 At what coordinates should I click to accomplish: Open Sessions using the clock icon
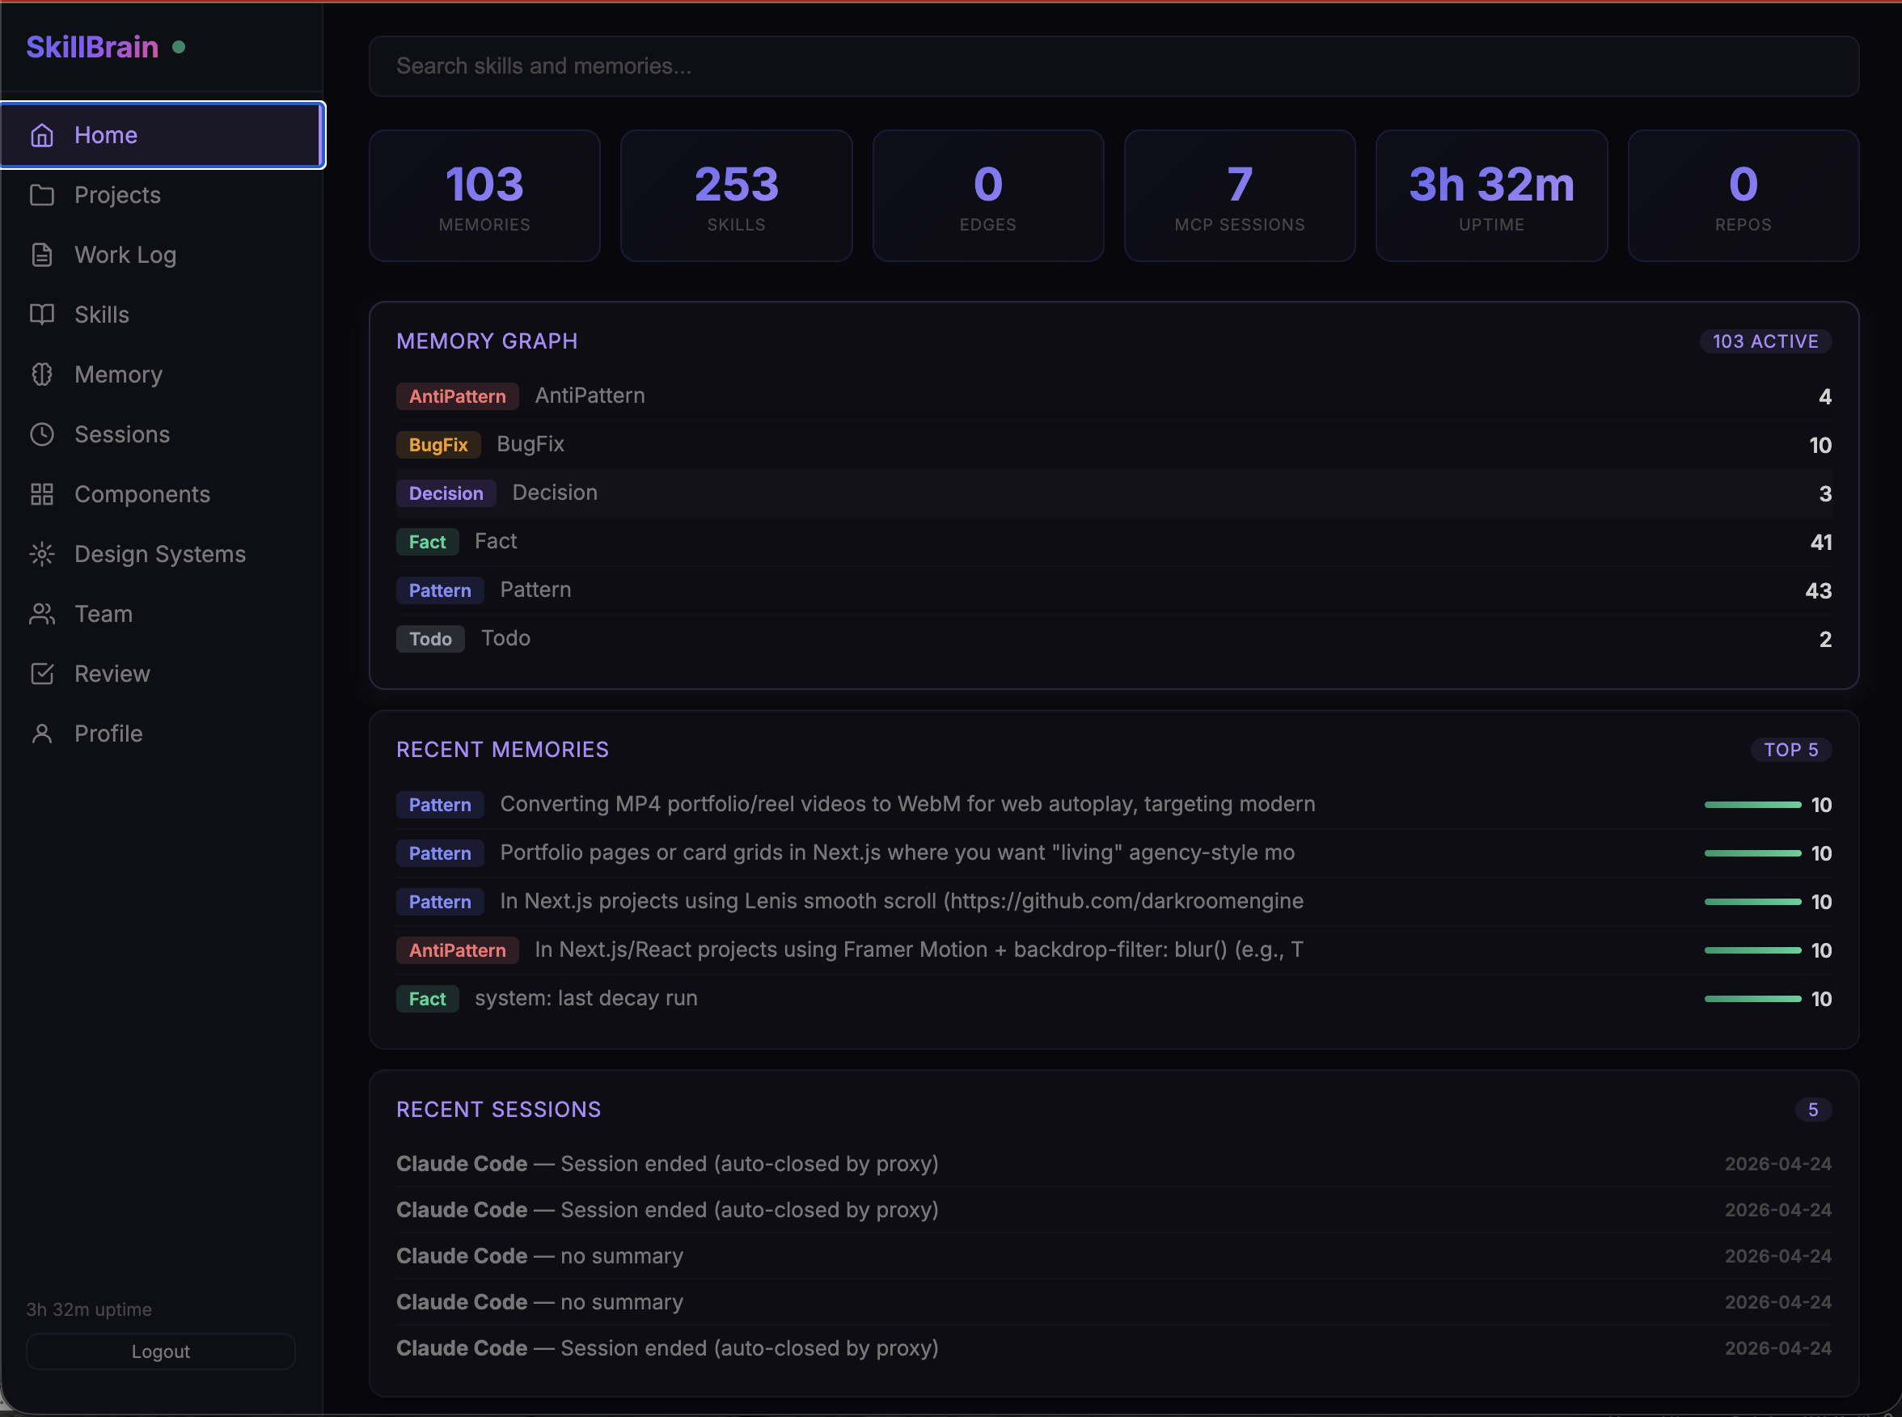(x=42, y=434)
